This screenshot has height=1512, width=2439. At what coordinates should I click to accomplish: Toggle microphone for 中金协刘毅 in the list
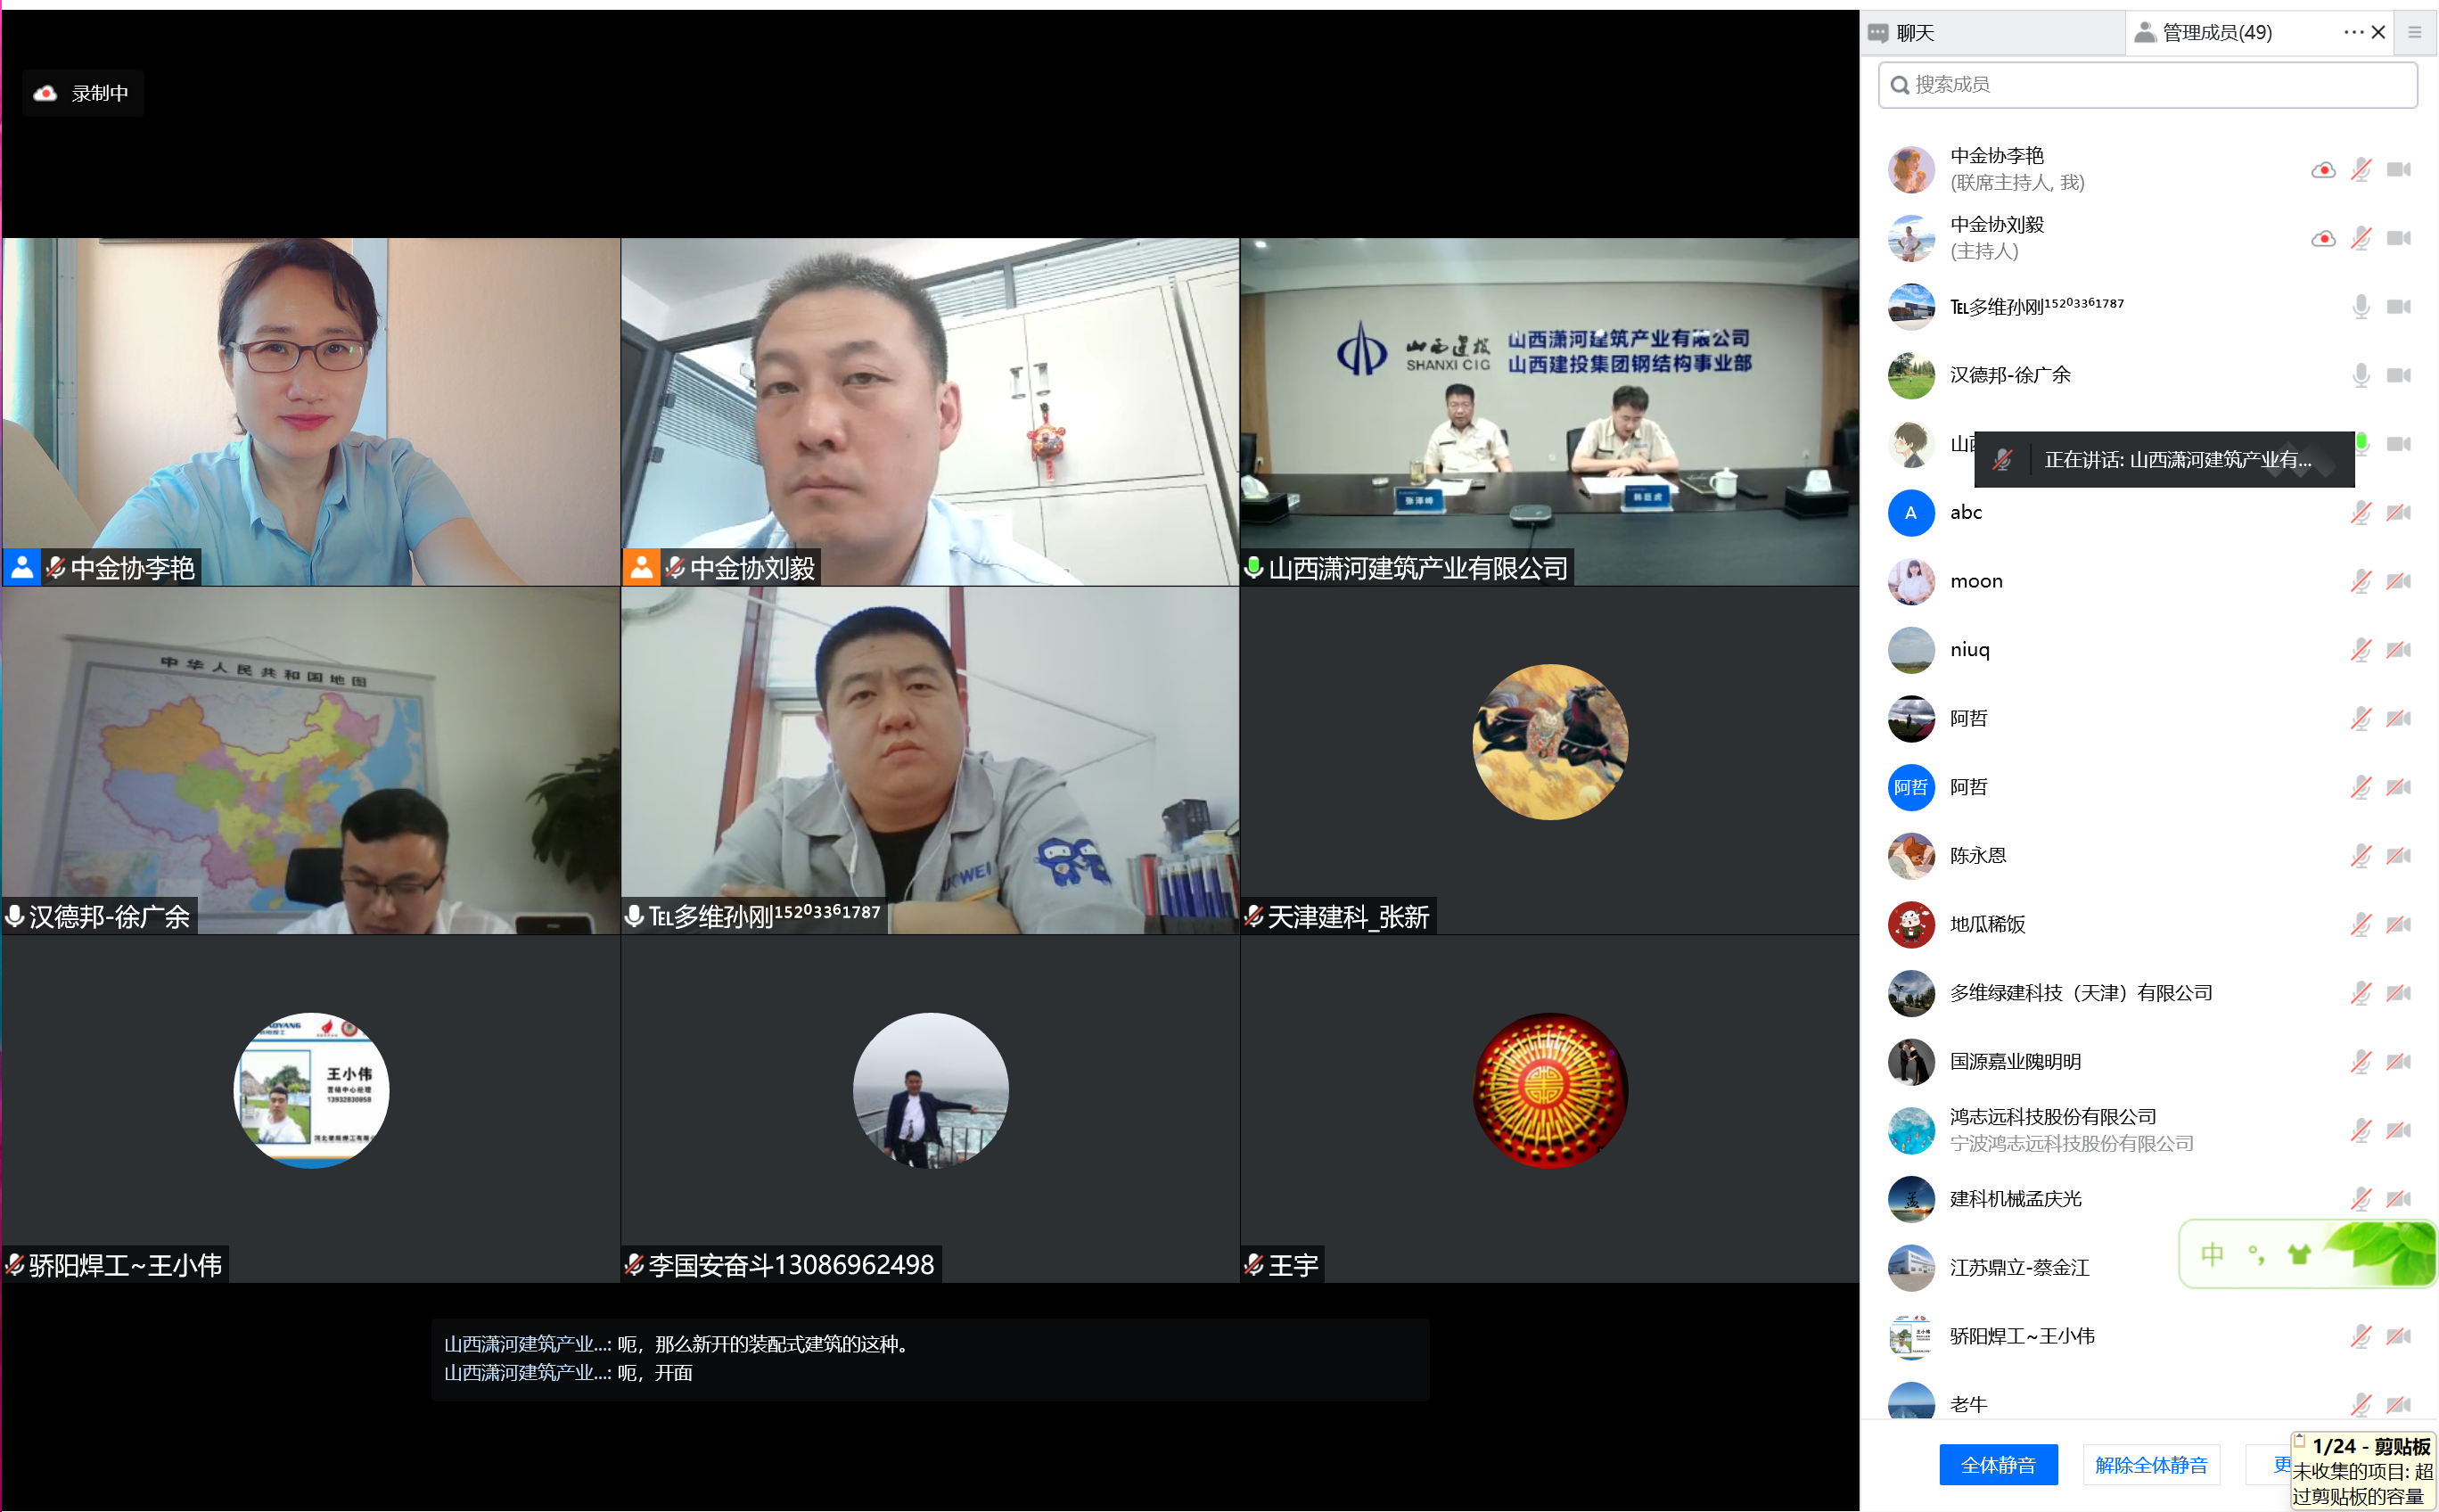coord(2360,238)
